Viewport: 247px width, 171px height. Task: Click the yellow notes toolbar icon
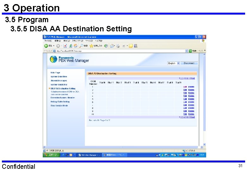(130, 46)
